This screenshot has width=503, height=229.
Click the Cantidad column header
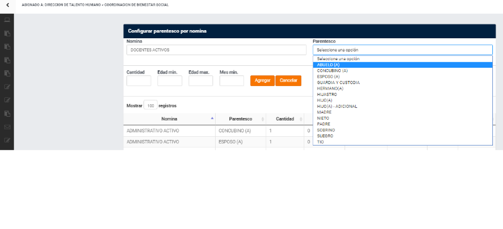pyautogui.click(x=285, y=119)
